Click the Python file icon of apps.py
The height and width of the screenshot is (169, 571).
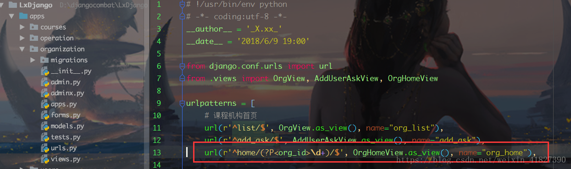(45, 104)
